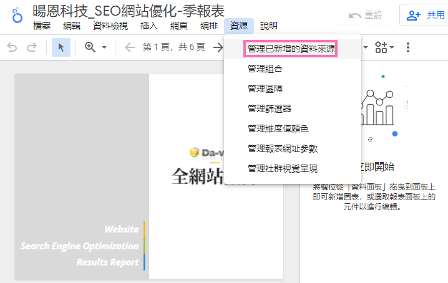The image size is (448, 283).
Task: Choose 管理維度值顏色 menu option
Action: pyautogui.click(x=278, y=128)
